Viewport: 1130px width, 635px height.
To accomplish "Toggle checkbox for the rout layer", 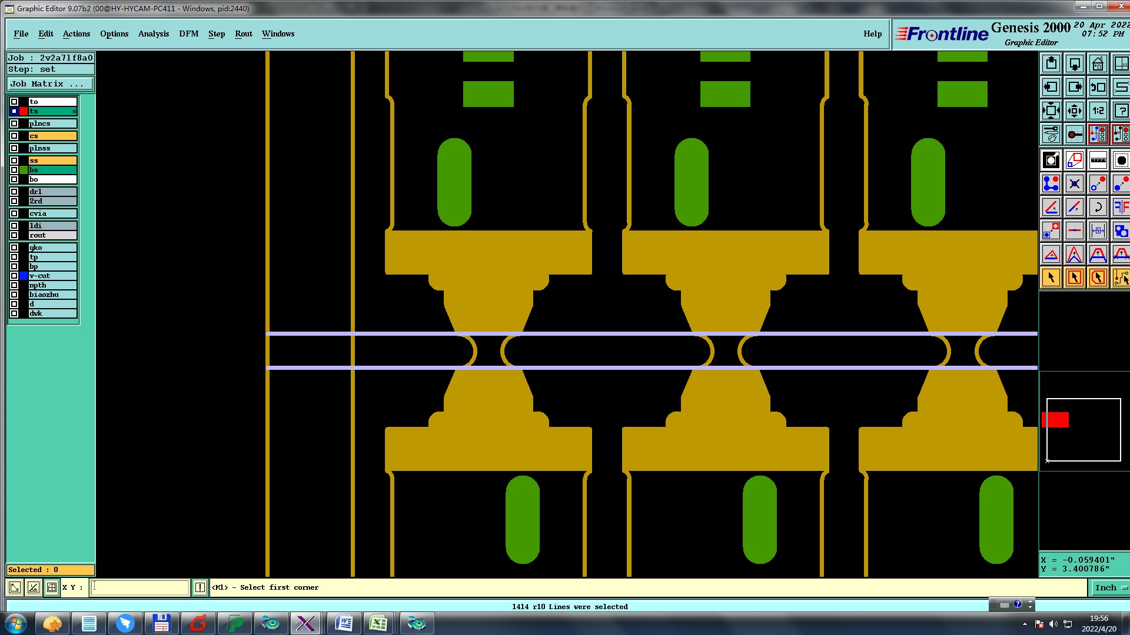I will [14, 235].
